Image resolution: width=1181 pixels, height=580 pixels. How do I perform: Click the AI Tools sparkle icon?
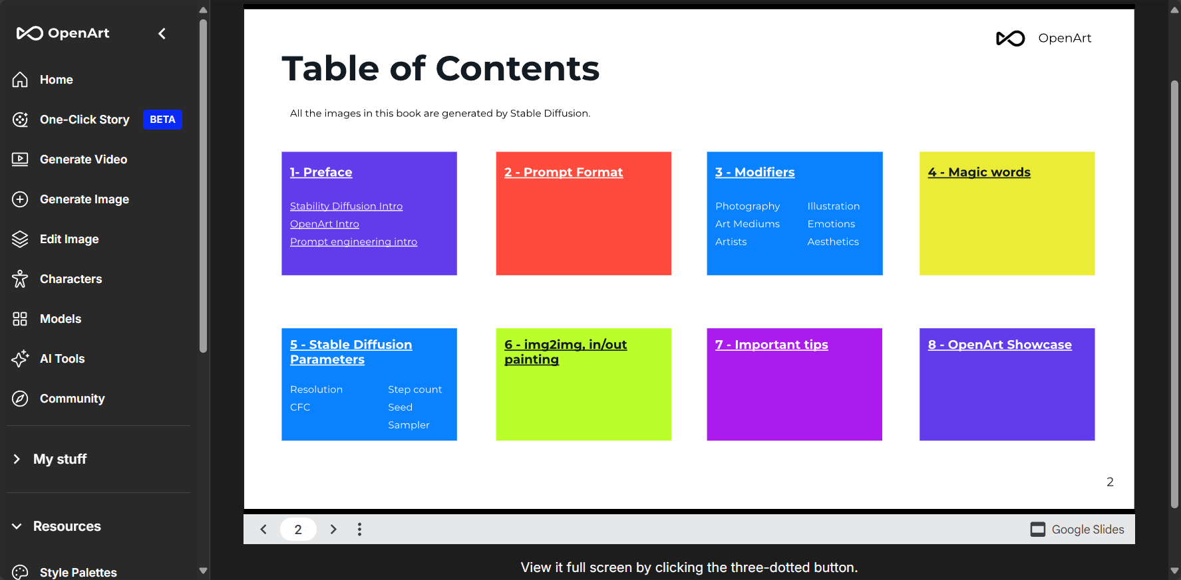20,359
